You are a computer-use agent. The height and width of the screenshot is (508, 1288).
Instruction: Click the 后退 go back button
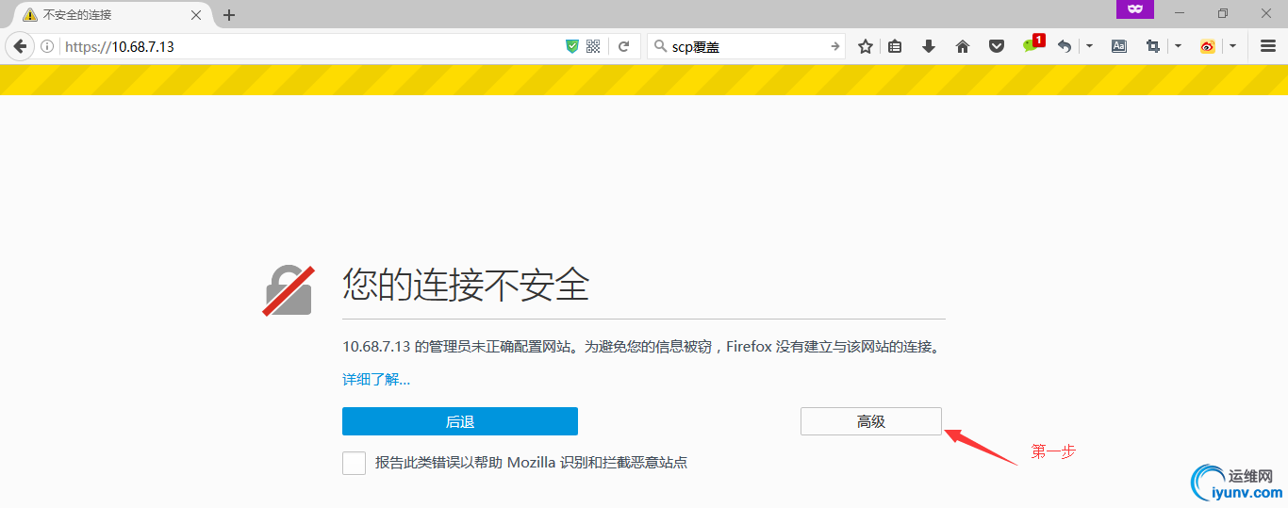click(460, 421)
